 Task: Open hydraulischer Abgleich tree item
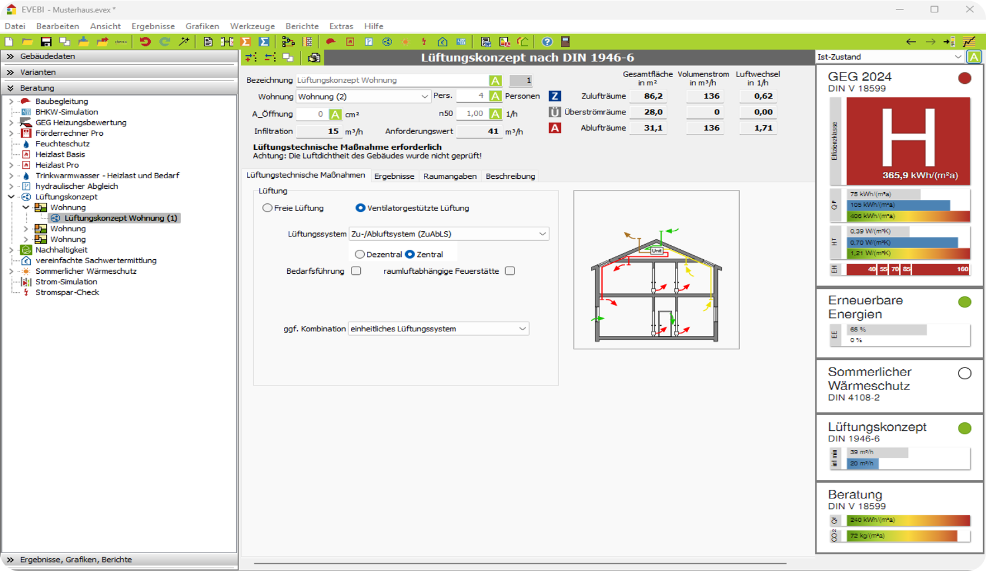tap(77, 186)
